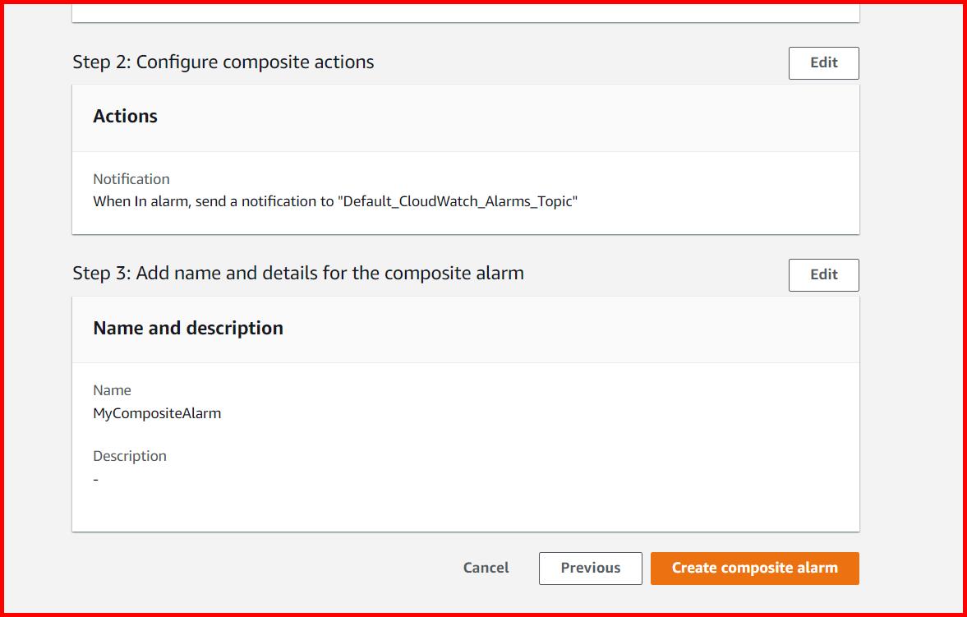This screenshot has width=967, height=617.
Task: Click the Name and description header
Action: [x=187, y=328]
